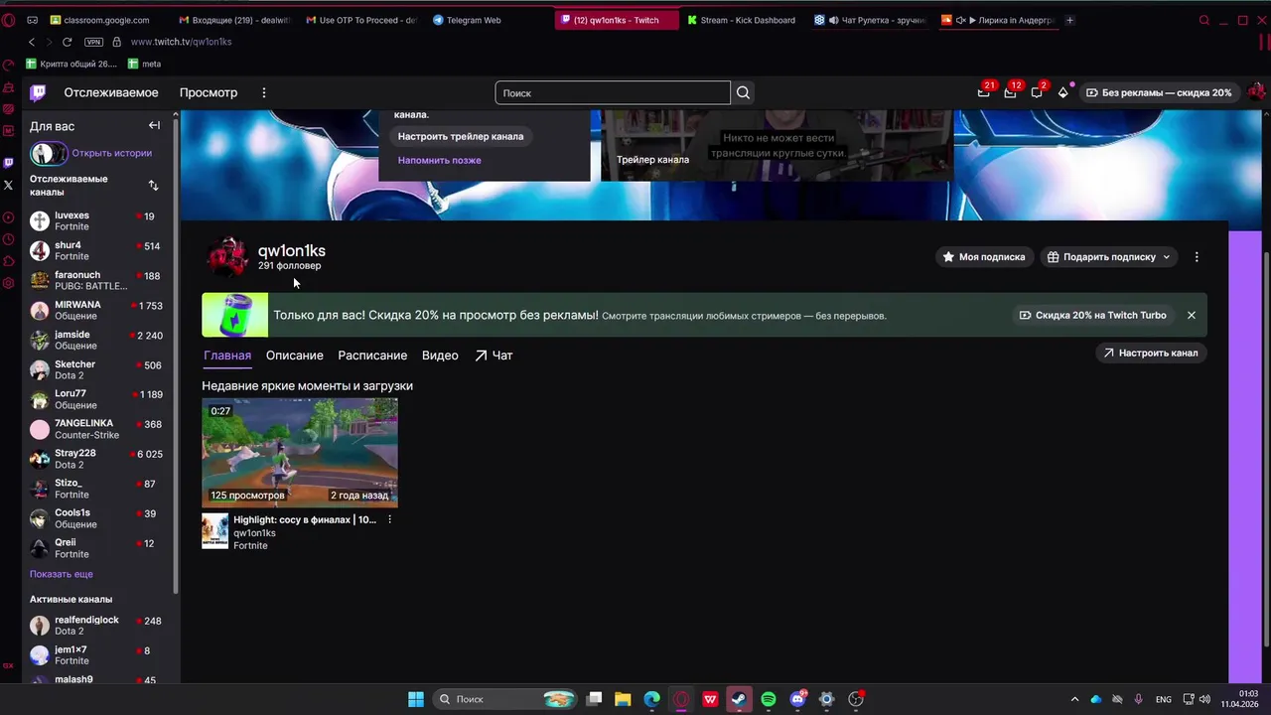This screenshot has height=715, width=1271.
Task: Click Моя подписка button
Action: coord(983,257)
